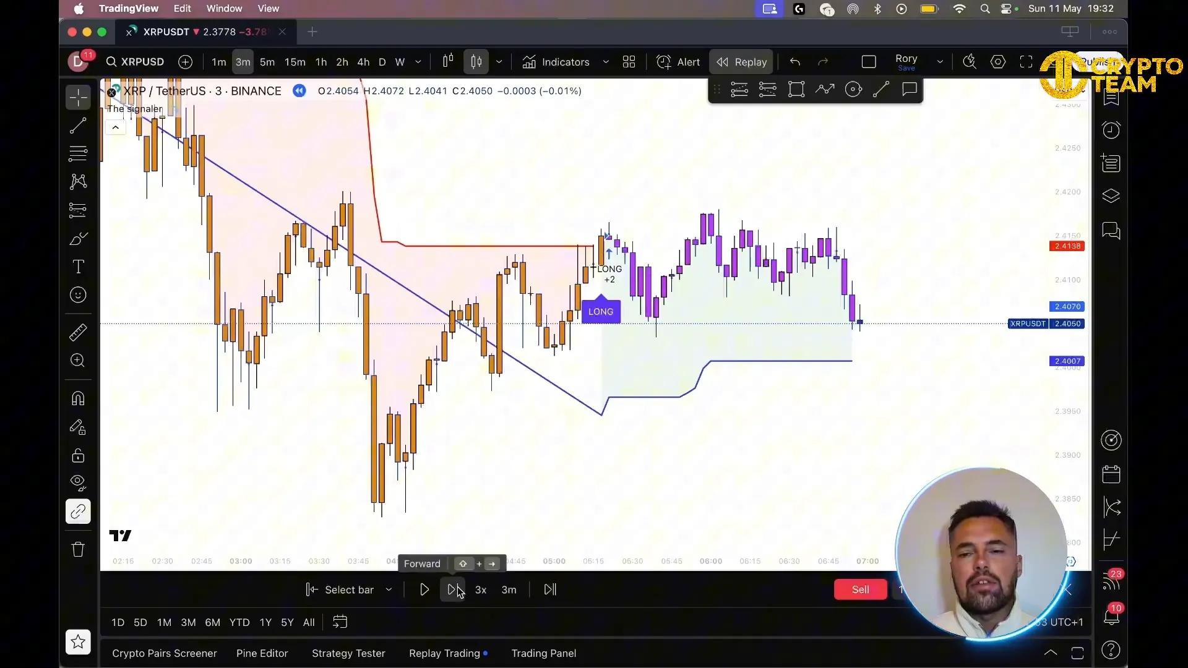Open the View menu in menu bar
The image size is (1188, 668).
(269, 9)
